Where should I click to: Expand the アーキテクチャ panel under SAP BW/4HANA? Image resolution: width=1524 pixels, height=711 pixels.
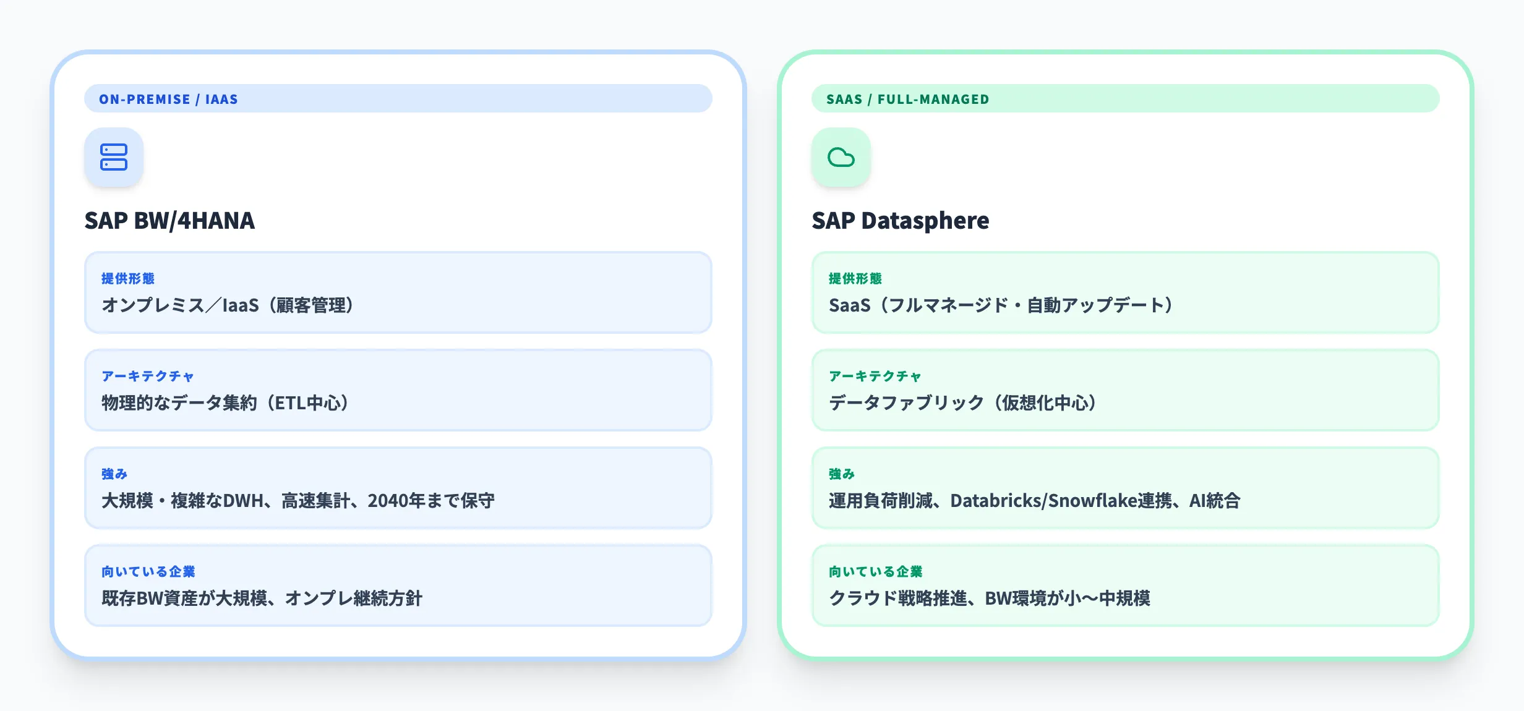coord(398,390)
